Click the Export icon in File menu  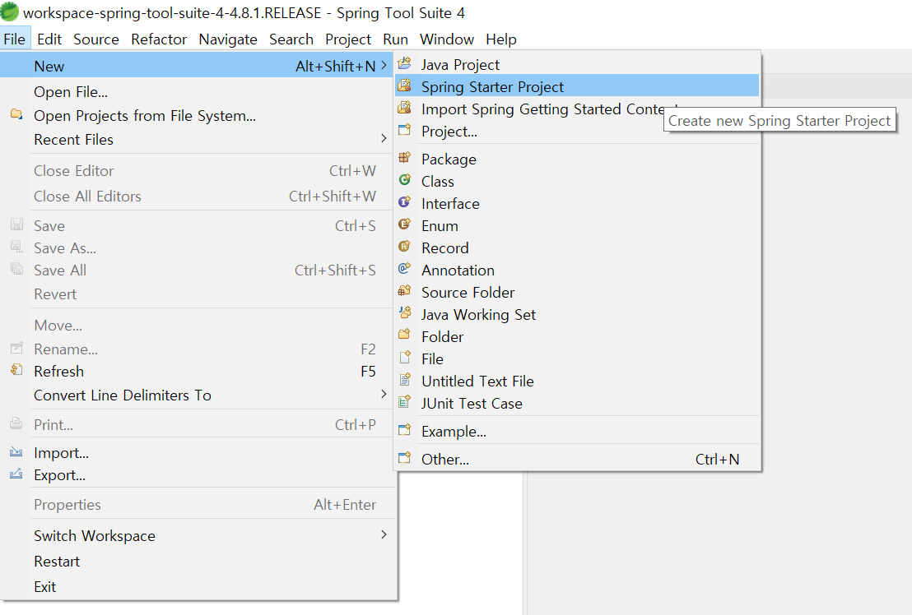[x=16, y=474]
